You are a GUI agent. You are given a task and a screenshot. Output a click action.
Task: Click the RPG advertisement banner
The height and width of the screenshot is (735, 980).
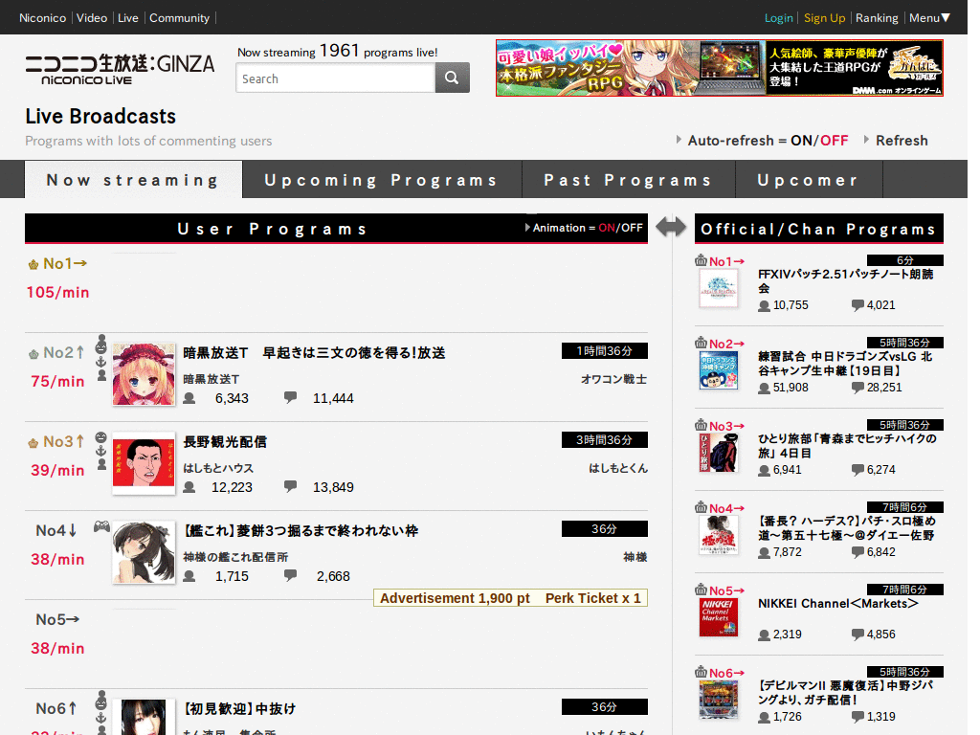(x=720, y=68)
